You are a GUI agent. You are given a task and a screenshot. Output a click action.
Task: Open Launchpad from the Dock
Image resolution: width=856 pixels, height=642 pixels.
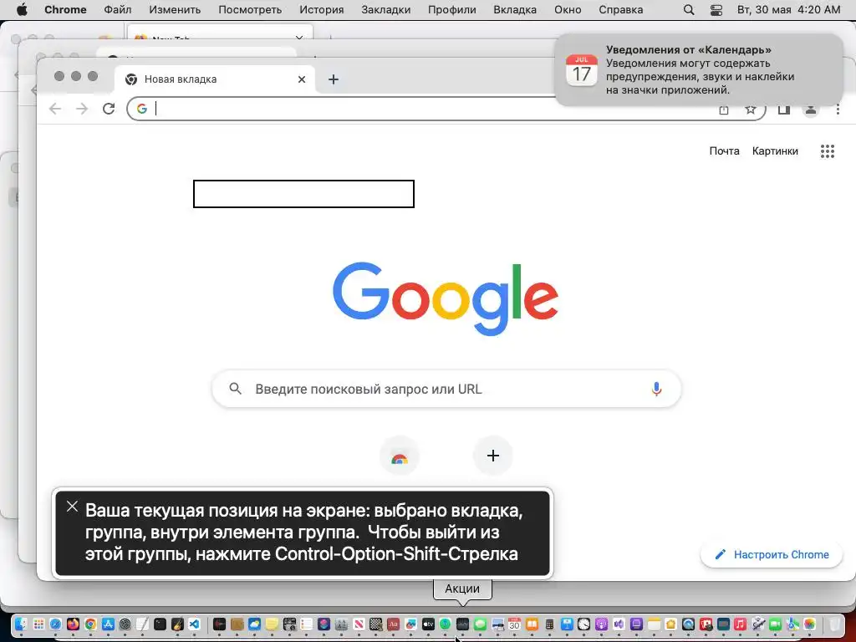[x=38, y=624]
